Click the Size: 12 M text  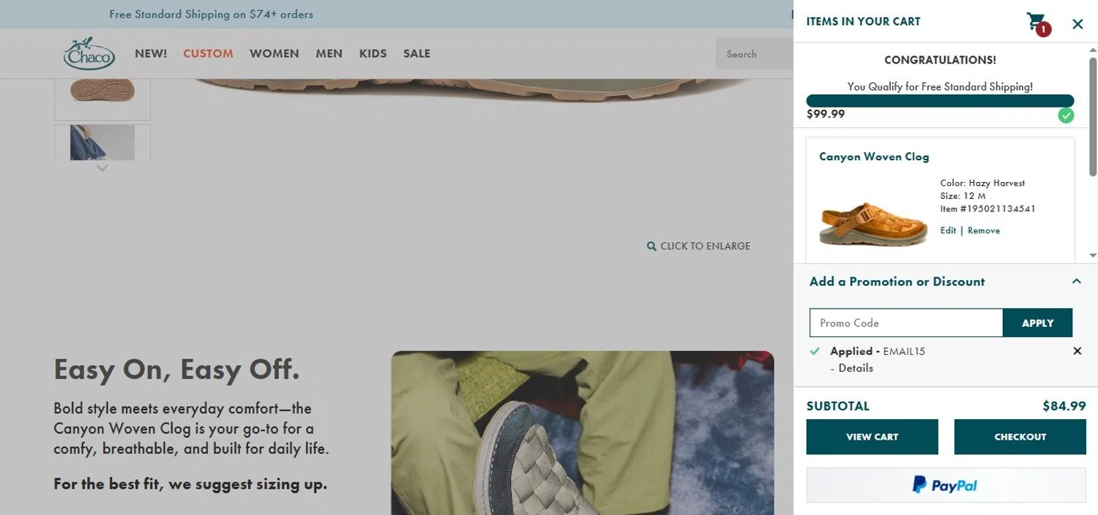click(x=963, y=196)
